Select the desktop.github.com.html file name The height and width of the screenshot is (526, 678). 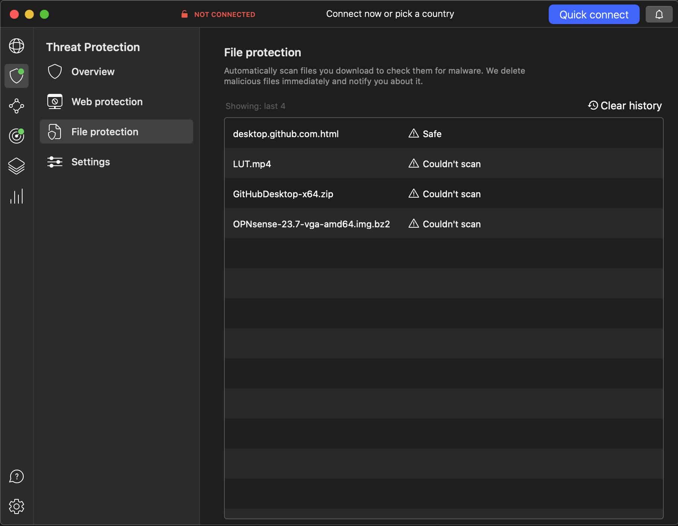point(286,134)
